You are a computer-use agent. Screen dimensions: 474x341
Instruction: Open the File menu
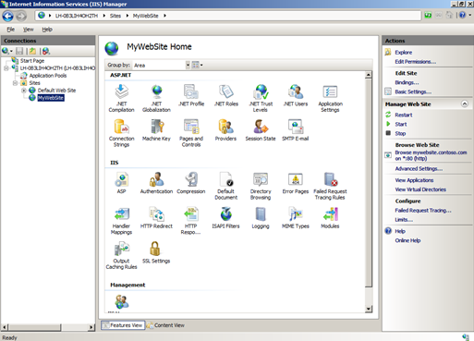(x=11, y=30)
